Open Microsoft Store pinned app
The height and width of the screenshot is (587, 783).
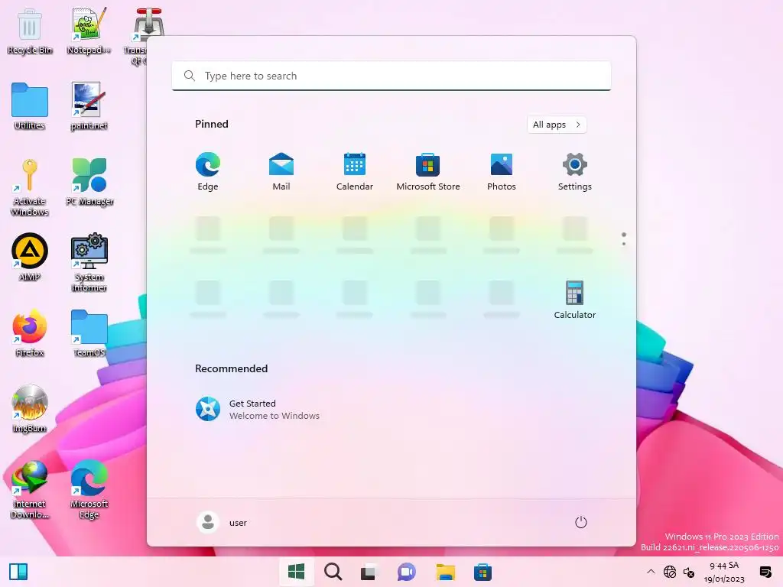tap(428, 172)
